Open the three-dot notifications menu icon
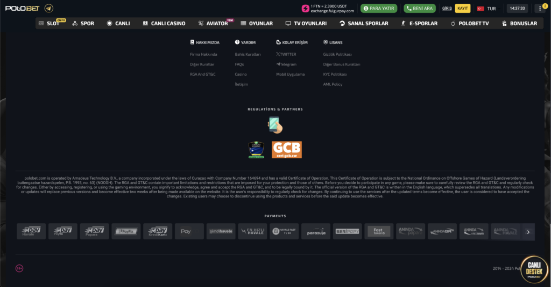The height and width of the screenshot is (287, 551). point(540,9)
